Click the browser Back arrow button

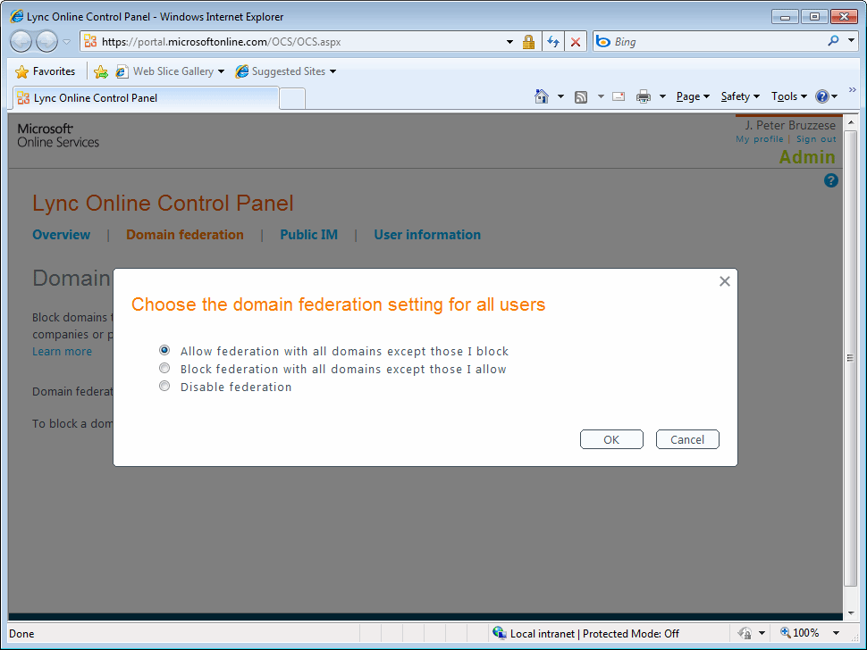pos(21,41)
